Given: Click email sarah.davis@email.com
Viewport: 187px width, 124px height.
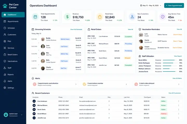Looking at the screenshot, I should pos(87,110).
